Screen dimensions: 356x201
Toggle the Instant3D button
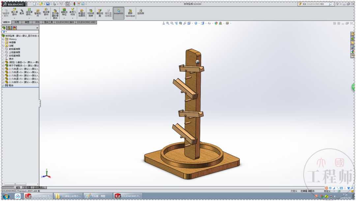[118, 13]
